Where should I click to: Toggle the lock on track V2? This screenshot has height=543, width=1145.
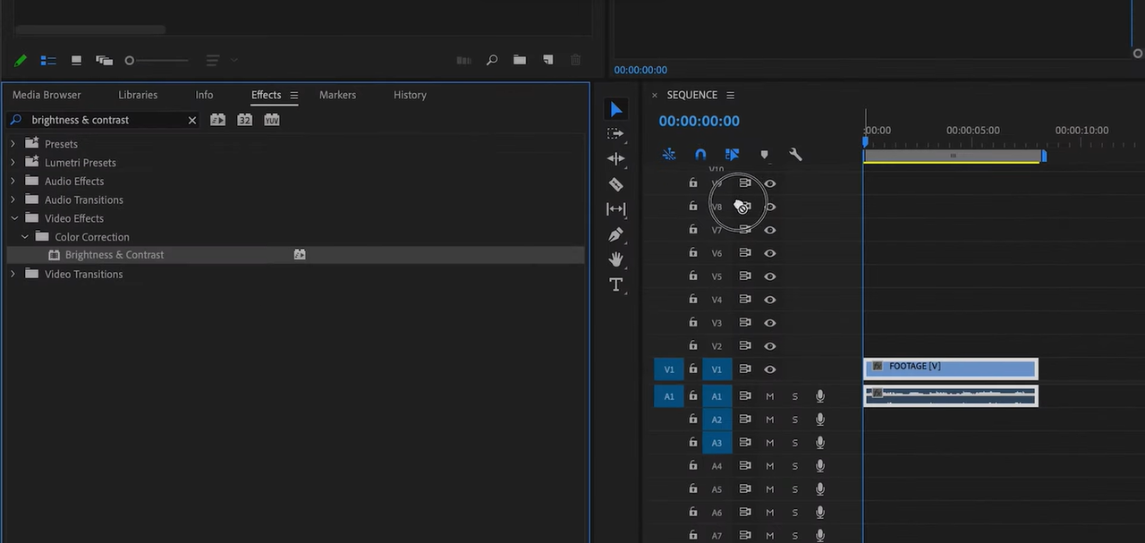(692, 346)
